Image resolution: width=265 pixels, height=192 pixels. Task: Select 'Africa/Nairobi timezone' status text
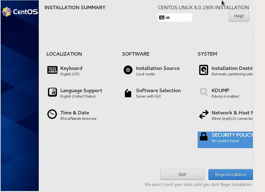tap(78, 119)
